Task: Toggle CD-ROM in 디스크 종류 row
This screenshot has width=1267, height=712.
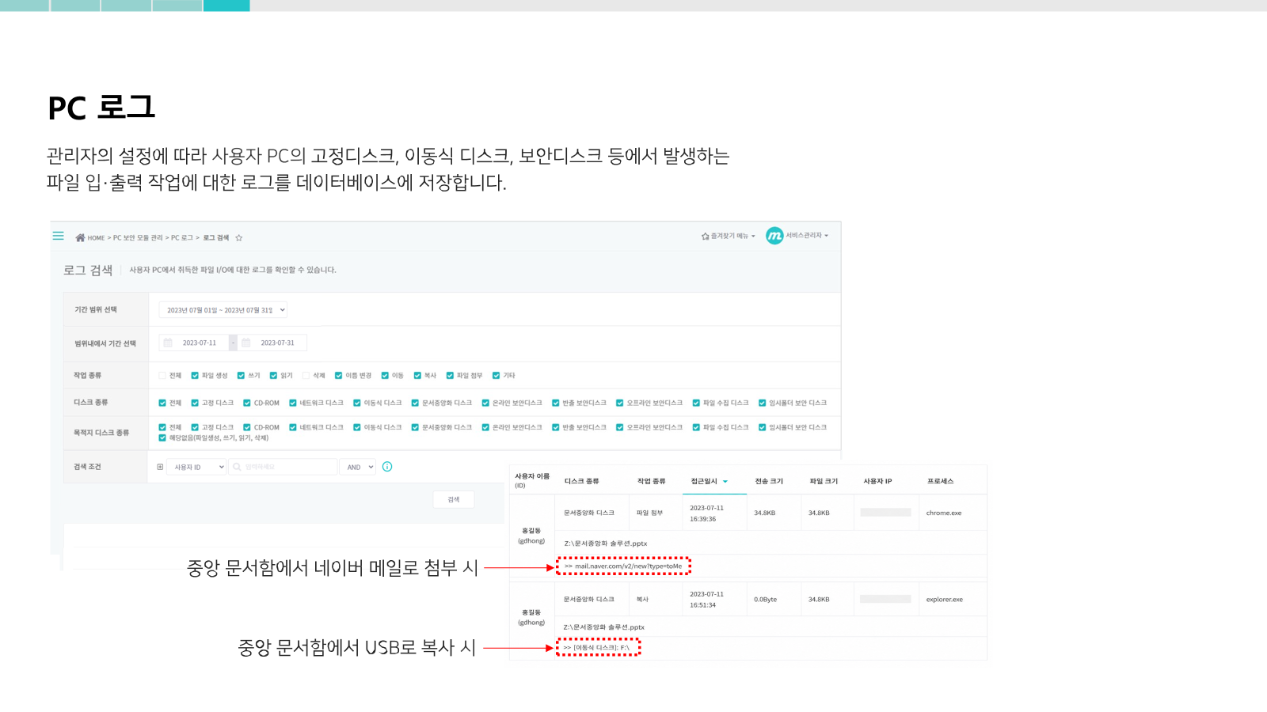Action: 247,403
